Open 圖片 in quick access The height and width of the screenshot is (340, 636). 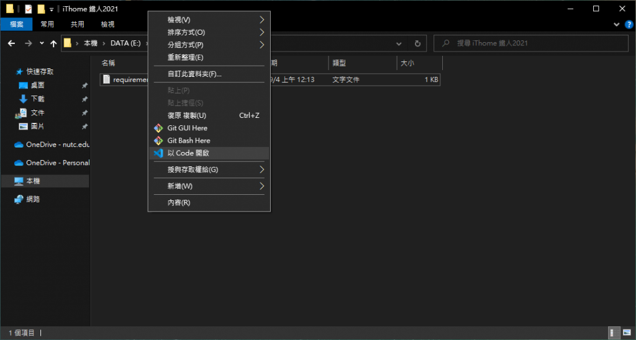coord(38,127)
